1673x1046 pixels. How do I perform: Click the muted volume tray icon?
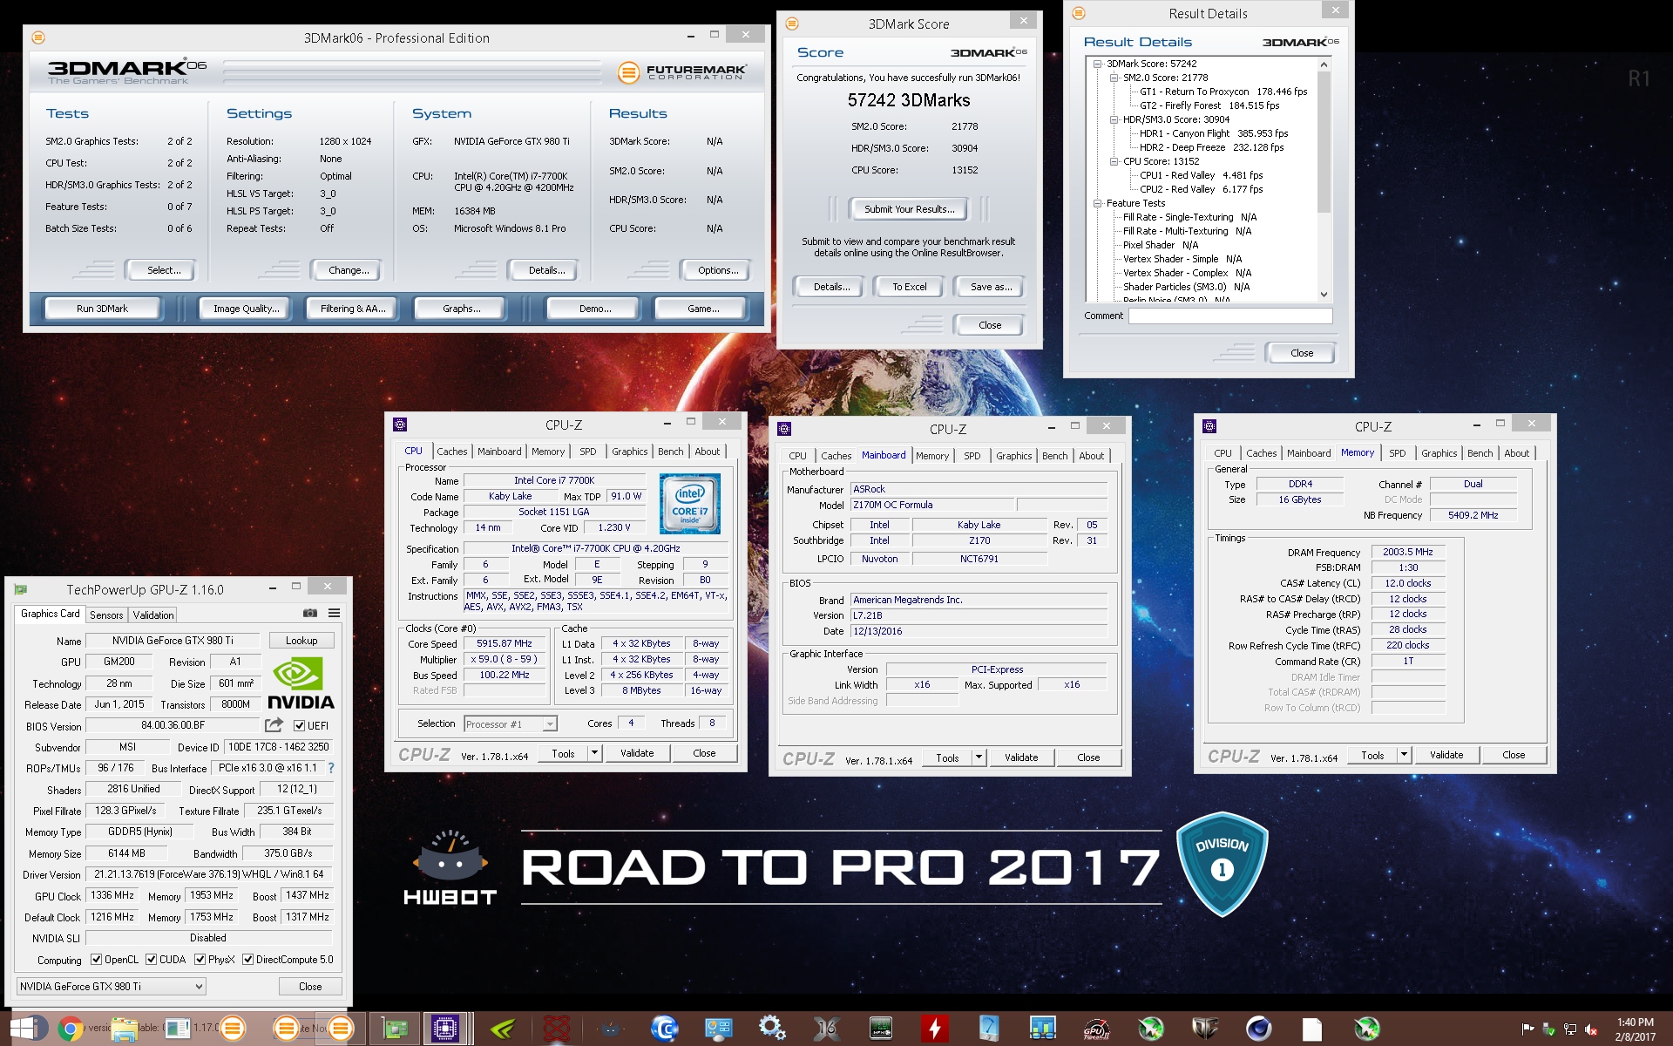click(1591, 1029)
